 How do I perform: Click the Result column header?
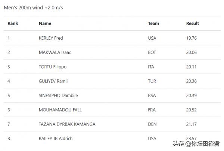coord(192,23)
